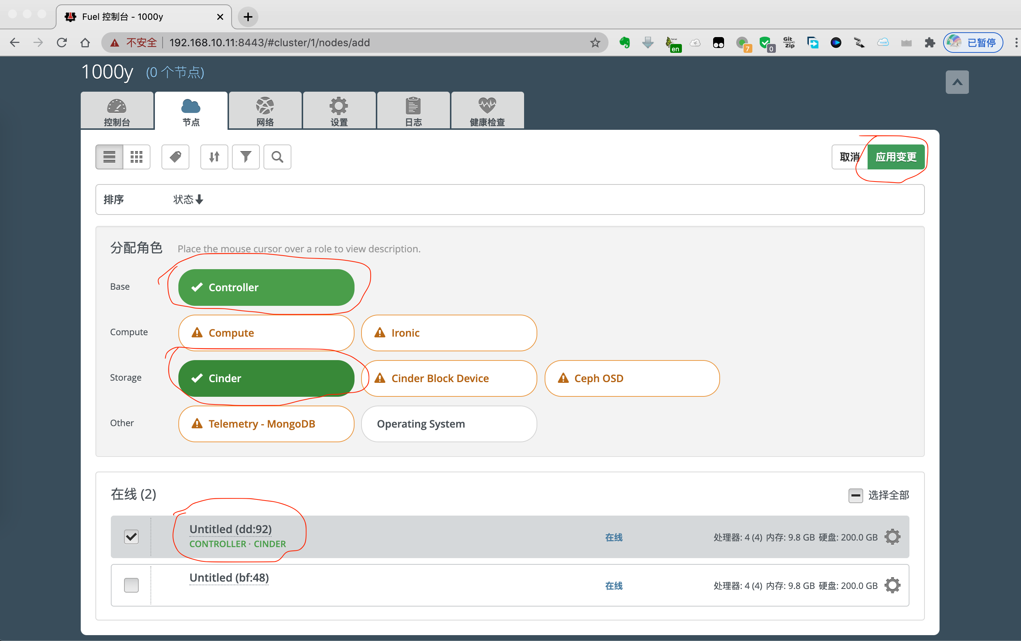Switch to list view mode icon
The image size is (1021, 641).
[109, 157]
